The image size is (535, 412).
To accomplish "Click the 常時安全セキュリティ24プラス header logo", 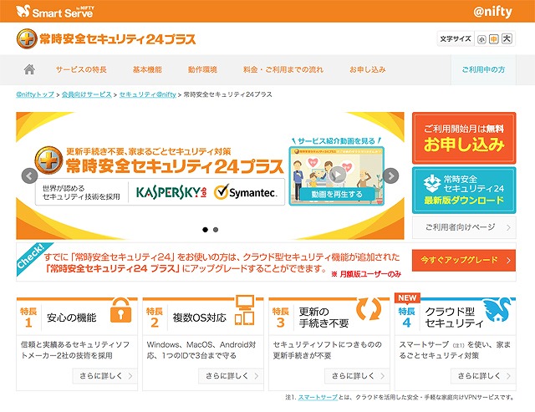I will (x=106, y=38).
